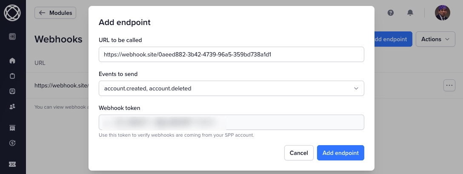Viewport: 463px width, 174px height.
Task: Open the dollar billing icon in sidebar
Action: 12,143
